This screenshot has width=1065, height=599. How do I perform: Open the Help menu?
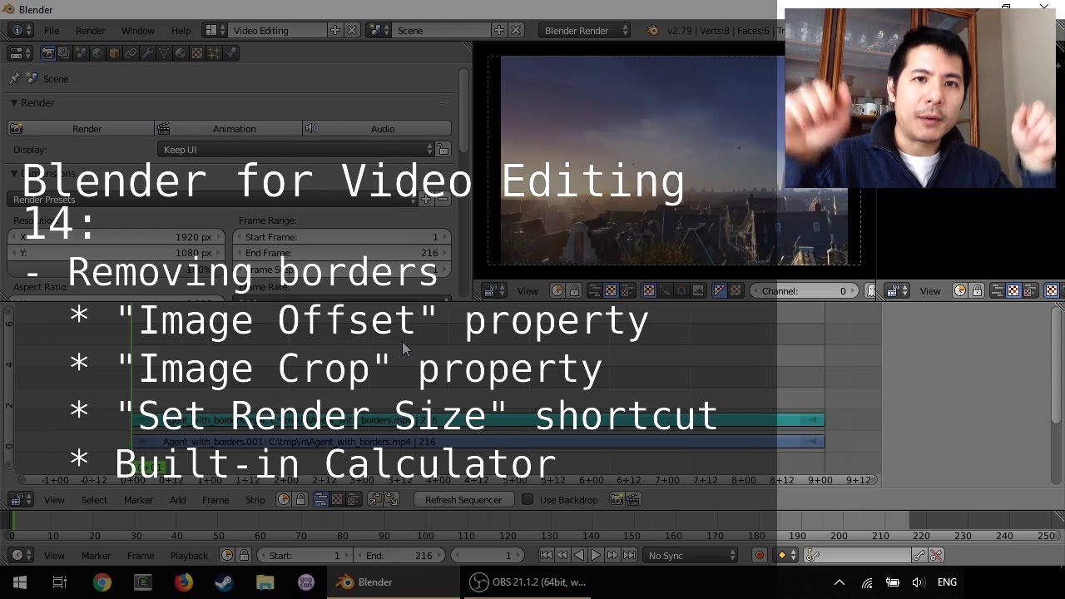pos(181,30)
